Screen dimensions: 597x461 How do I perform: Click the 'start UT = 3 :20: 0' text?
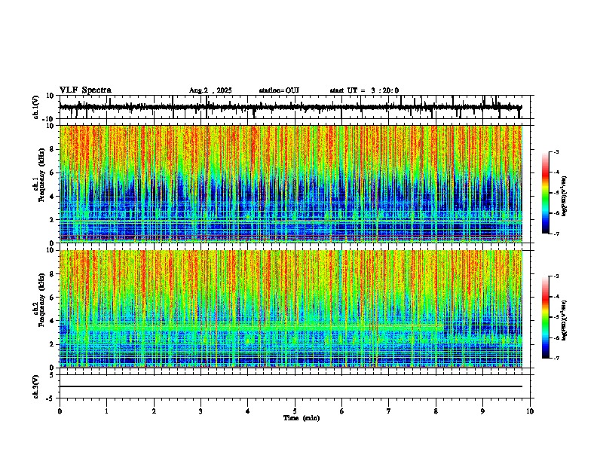[364, 90]
